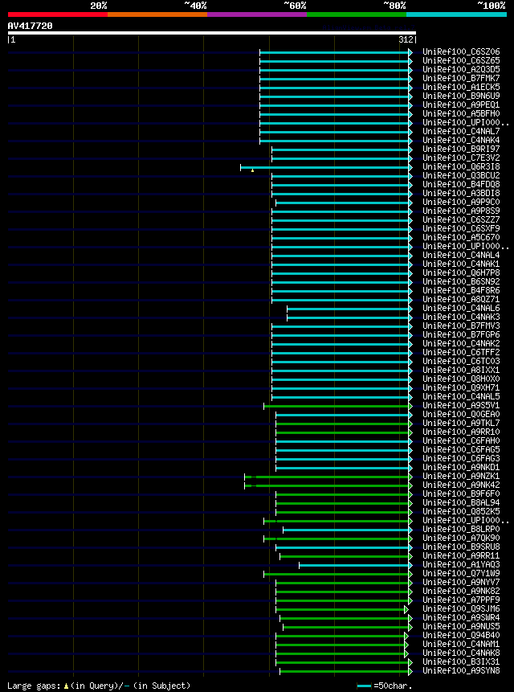The width and height of the screenshot is (514, 692).
Task: Click the red 20% identity legend segment
Action: pos(58,14)
